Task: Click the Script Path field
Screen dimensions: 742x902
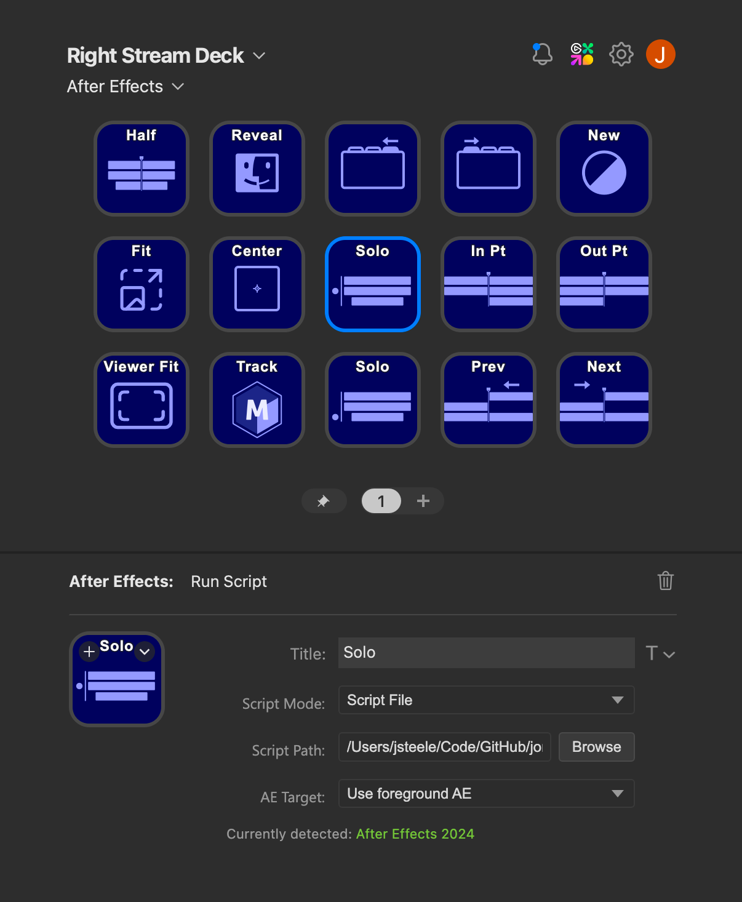Action: [445, 747]
